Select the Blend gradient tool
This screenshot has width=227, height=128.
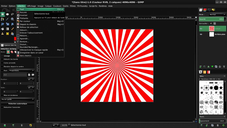point(8,29)
